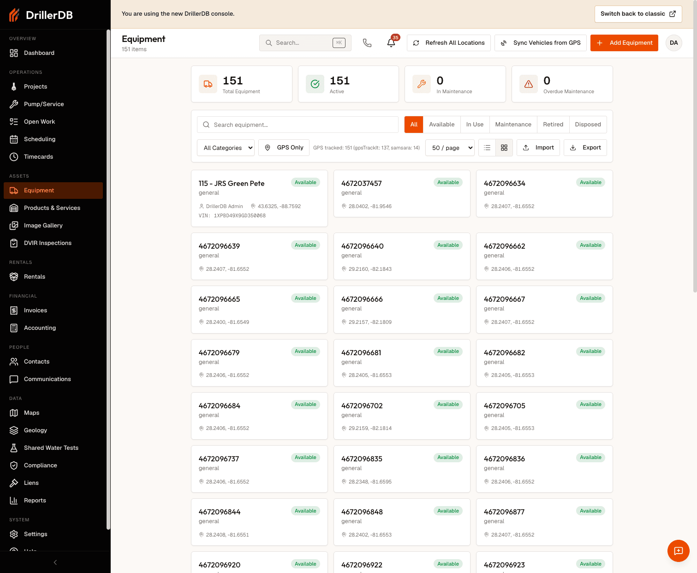The width and height of the screenshot is (697, 573).
Task: Click Switch back to classic
Action: [x=638, y=14]
